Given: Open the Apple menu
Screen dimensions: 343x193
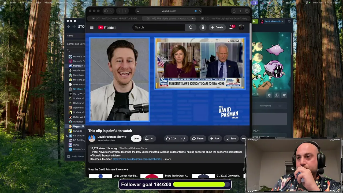Looking at the screenshot, I should pyautogui.click(x=5, y=3).
